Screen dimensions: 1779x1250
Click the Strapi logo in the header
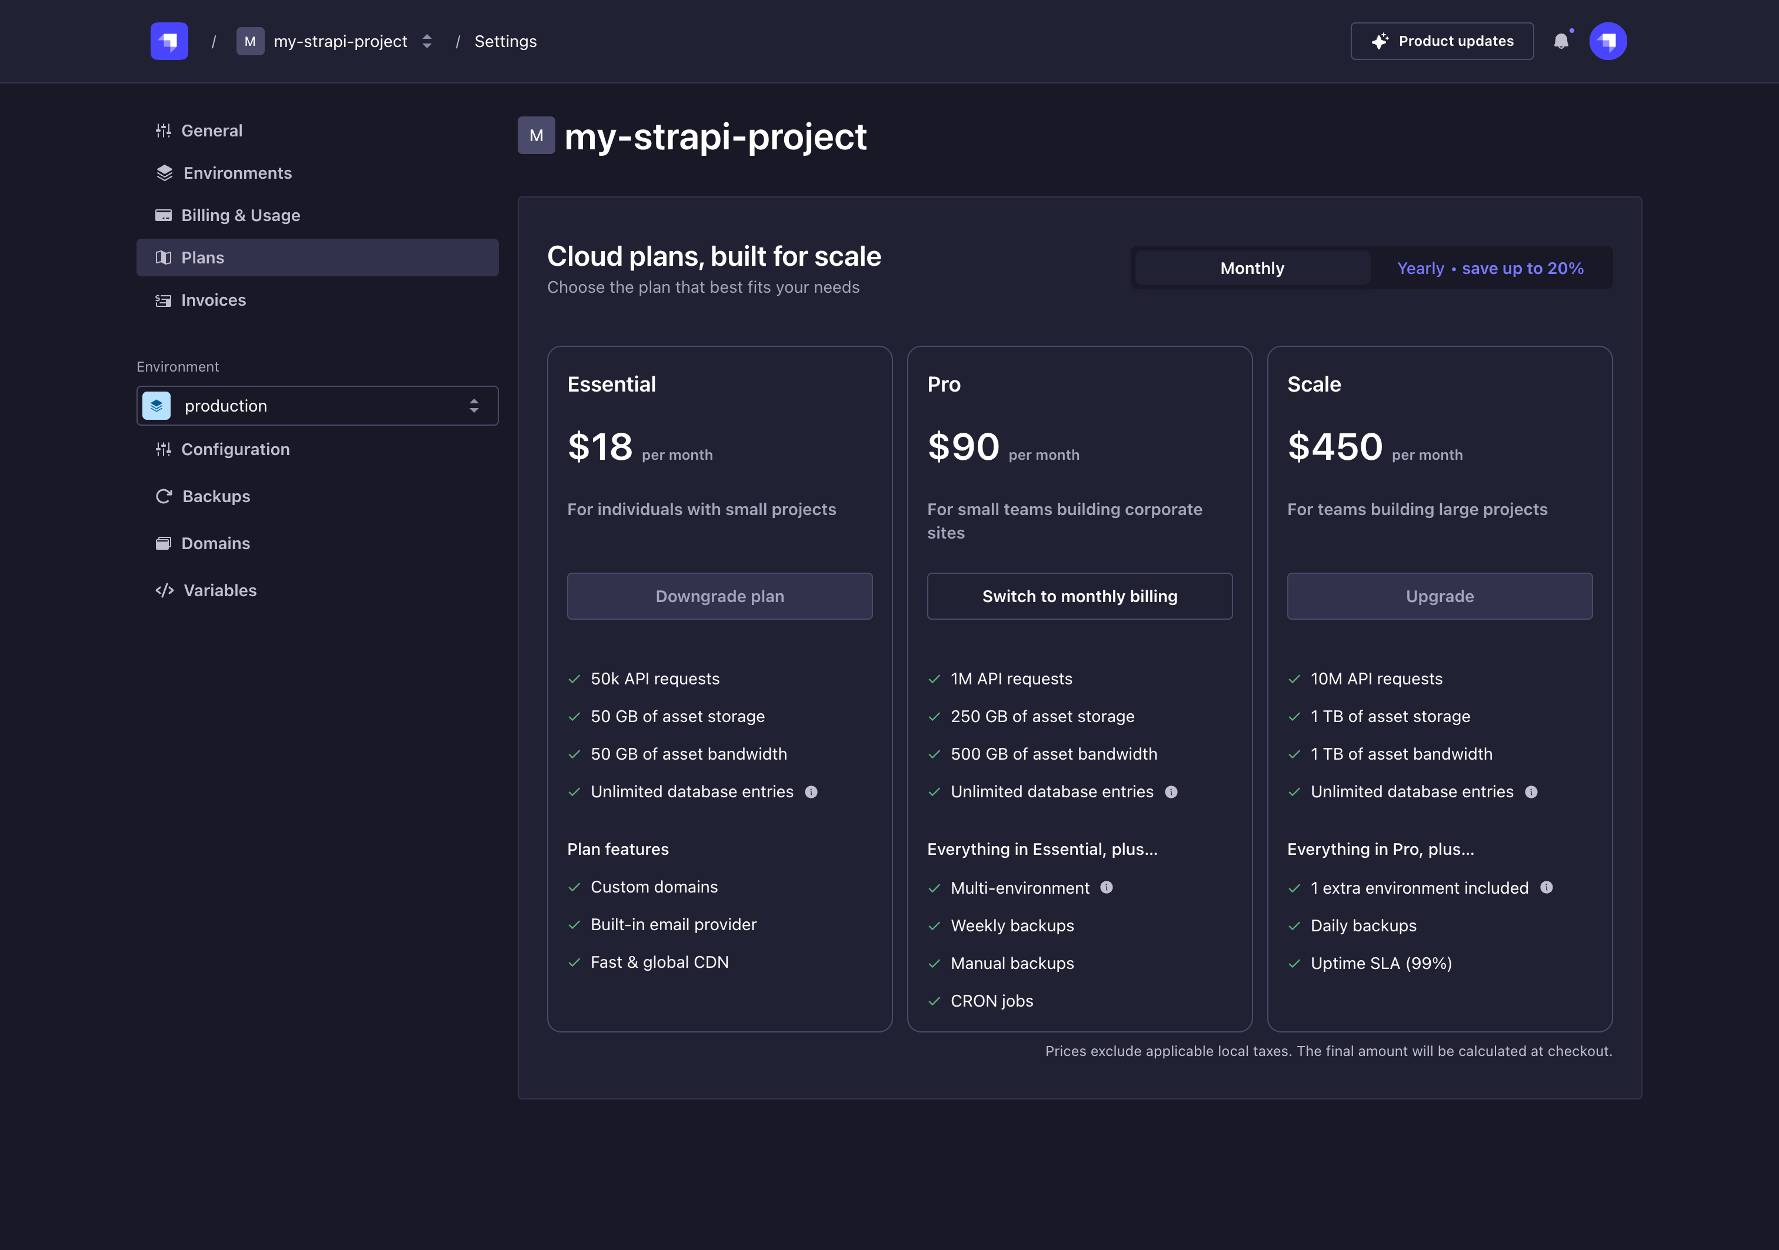(x=169, y=41)
